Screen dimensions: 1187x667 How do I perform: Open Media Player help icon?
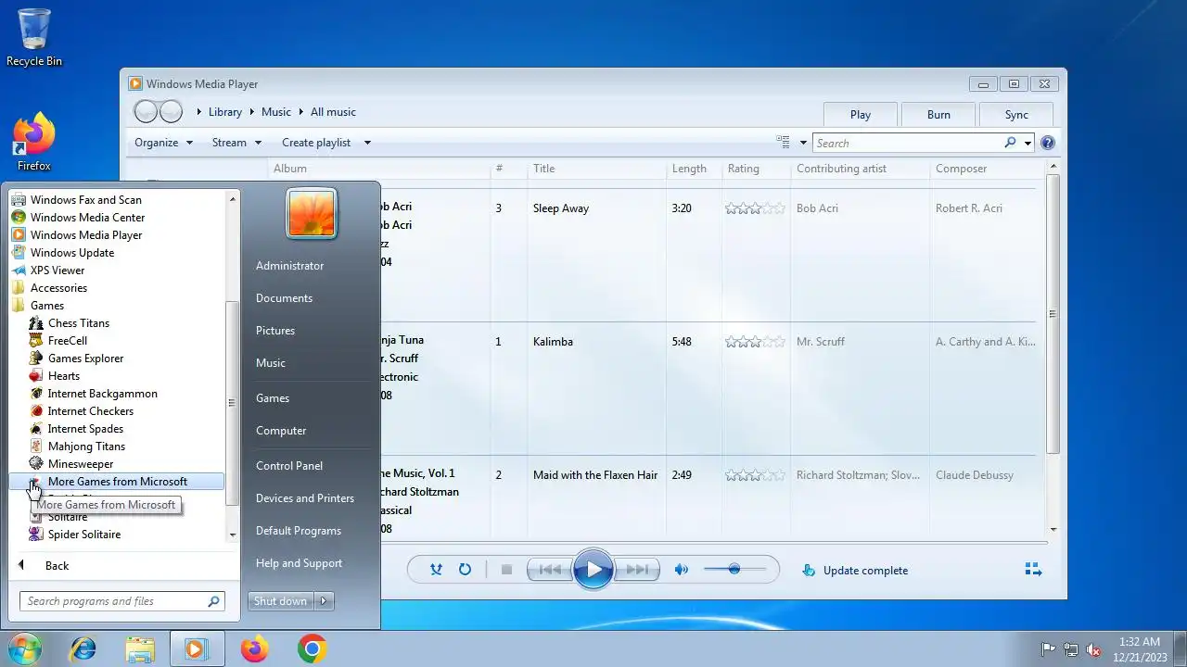click(1048, 143)
